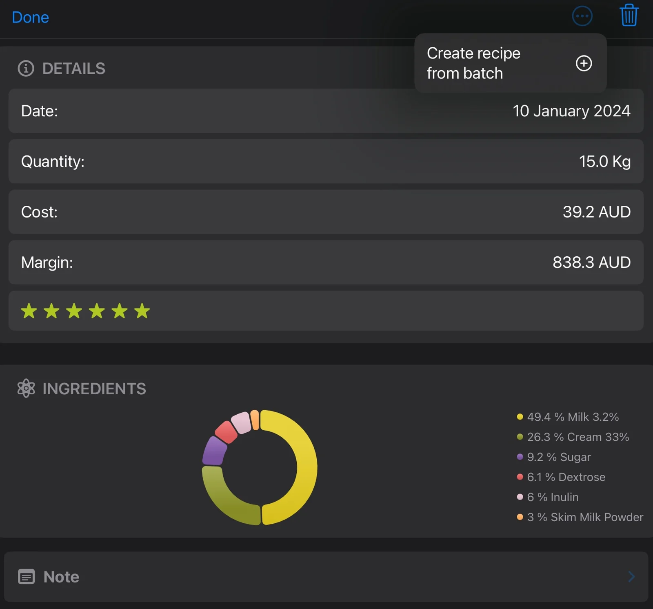Tap Done to close batch details
The width and height of the screenshot is (653, 609).
[30, 17]
